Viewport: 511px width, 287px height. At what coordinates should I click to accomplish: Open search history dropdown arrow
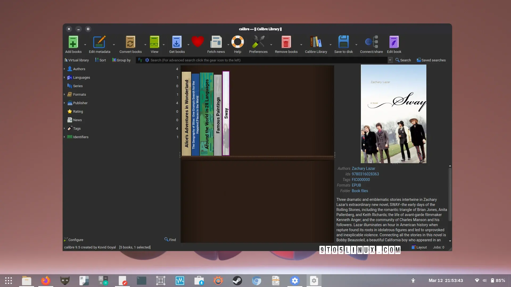coord(390,60)
